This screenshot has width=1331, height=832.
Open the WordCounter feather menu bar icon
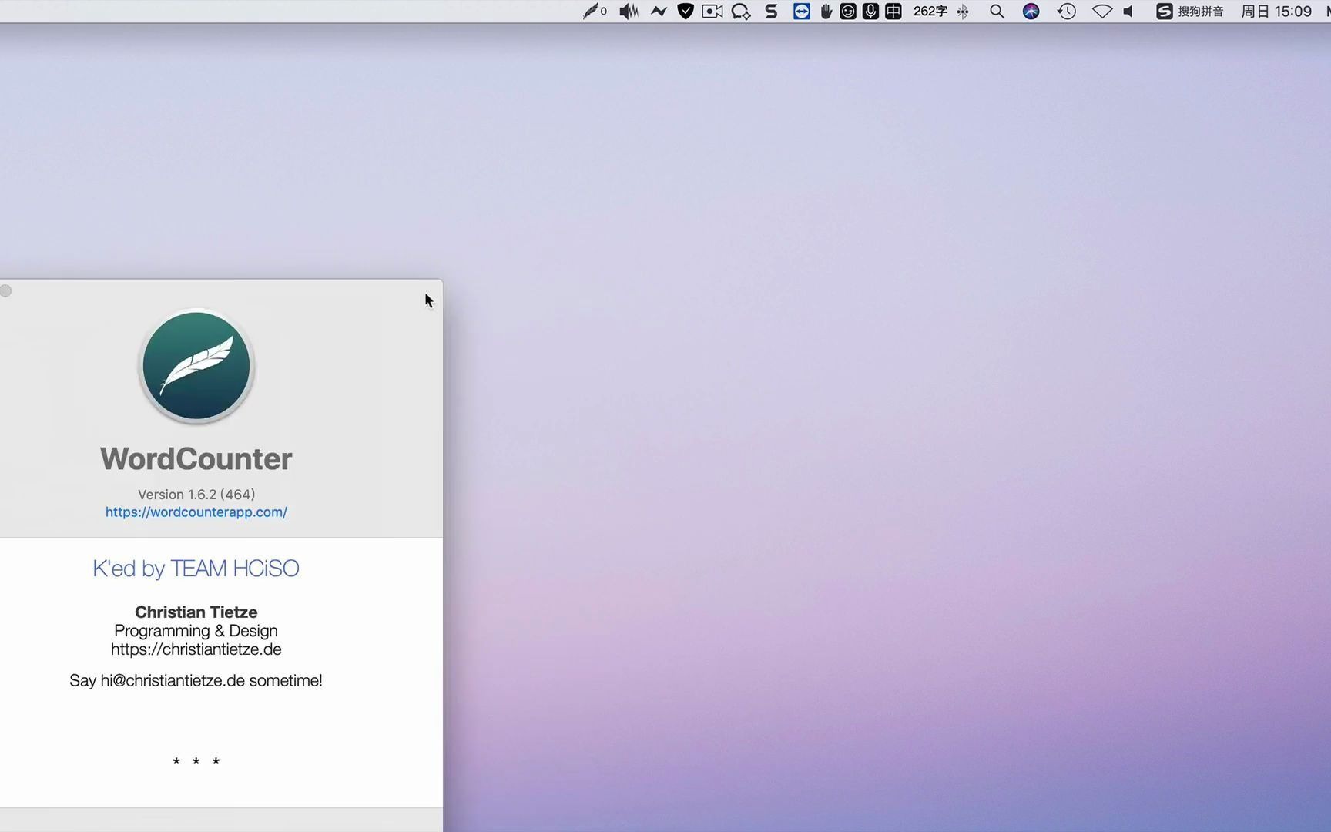point(595,11)
